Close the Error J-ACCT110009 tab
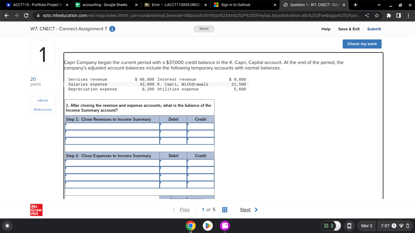This screenshot has width=415, height=233. [205, 5]
